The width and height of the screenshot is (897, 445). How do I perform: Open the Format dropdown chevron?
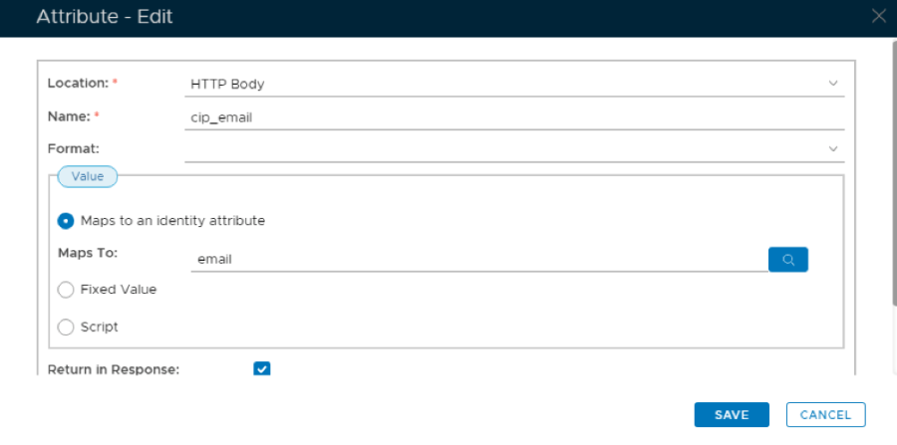(833, 148)
